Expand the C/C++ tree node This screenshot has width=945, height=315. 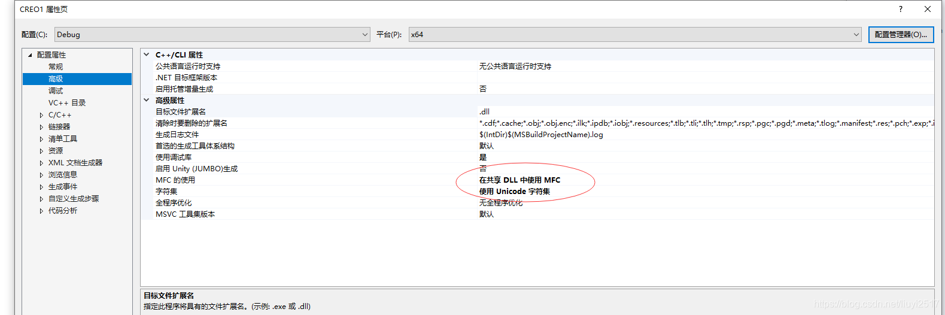tap(41, 115)
